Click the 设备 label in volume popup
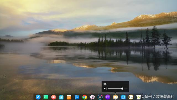The image size is (177, 100). pos(105,84)
